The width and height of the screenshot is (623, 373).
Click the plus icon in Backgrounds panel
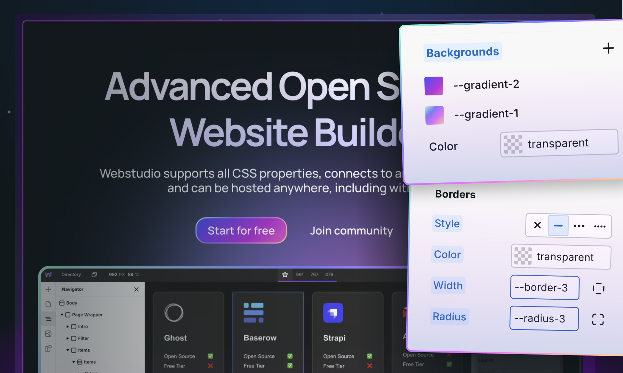pos(608,48)
